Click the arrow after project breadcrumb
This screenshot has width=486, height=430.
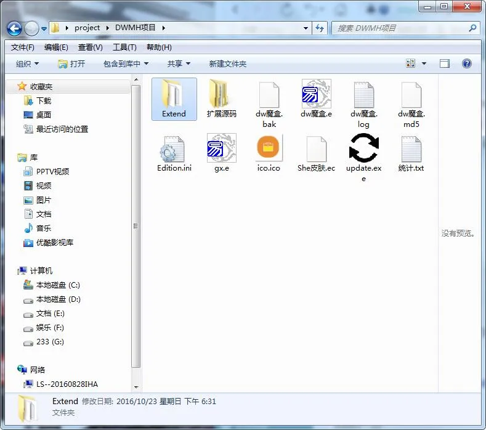107,28
